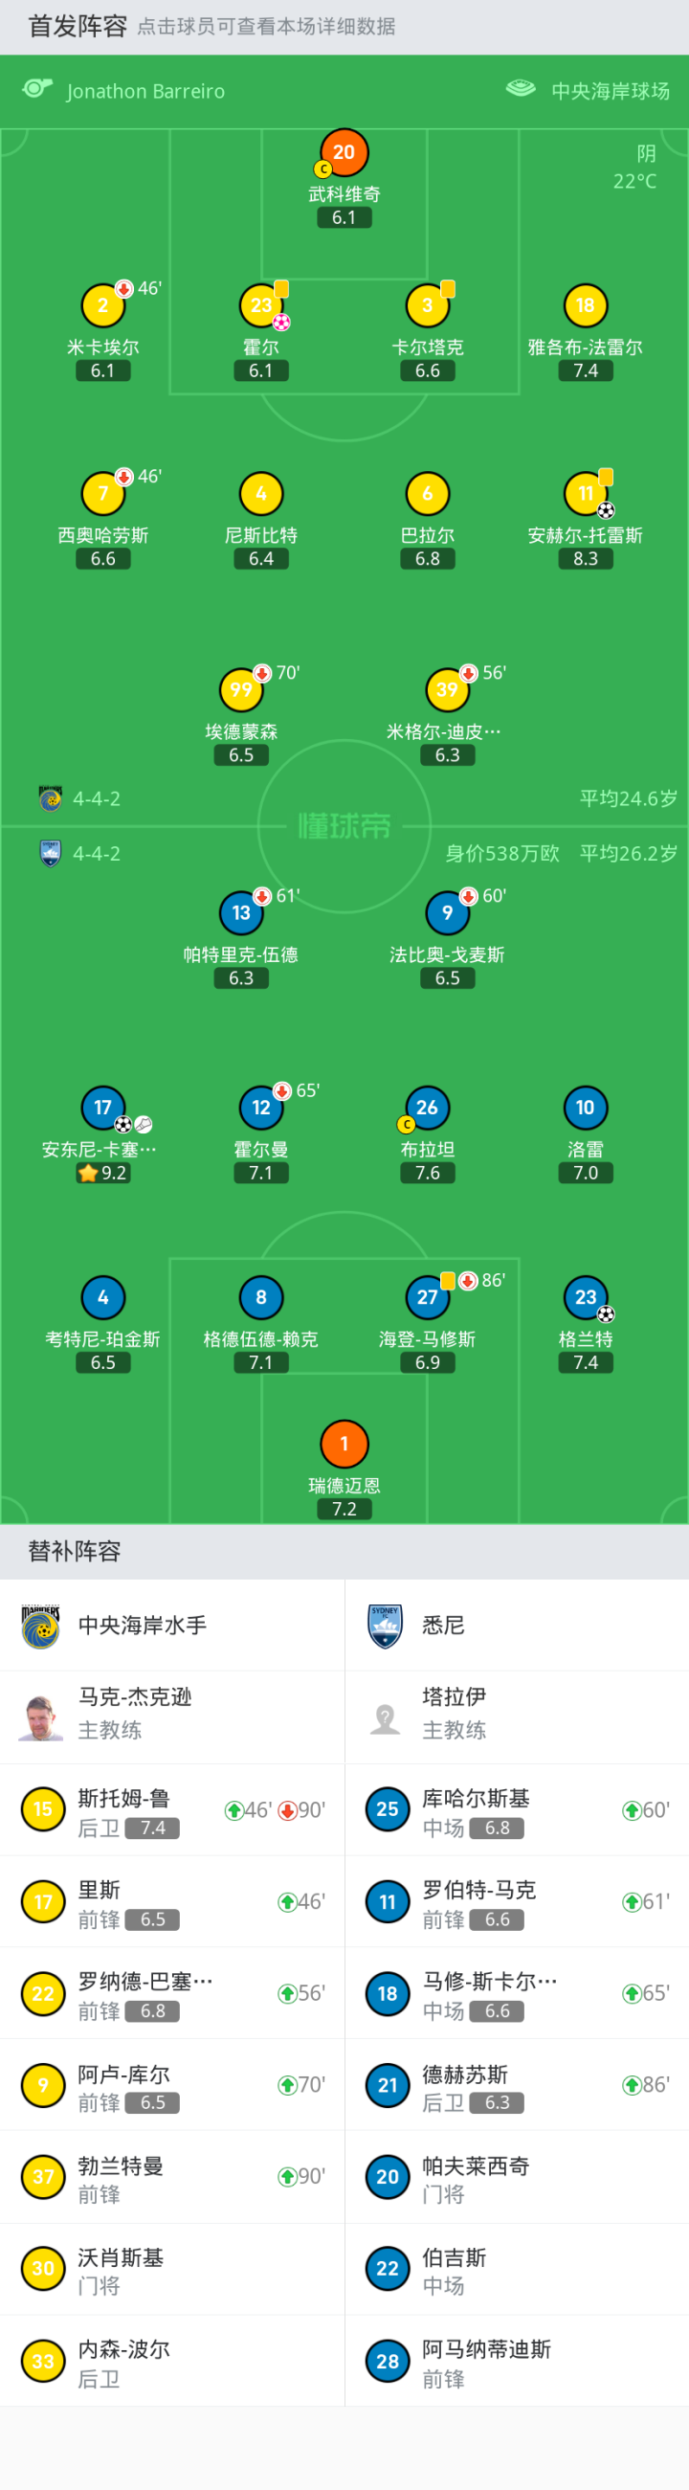Tap goalkeeper 瑞德迈恩's orange number 1
Image resolution: width=689 pixels, height=2490 pixels.
coord(344,1443)
